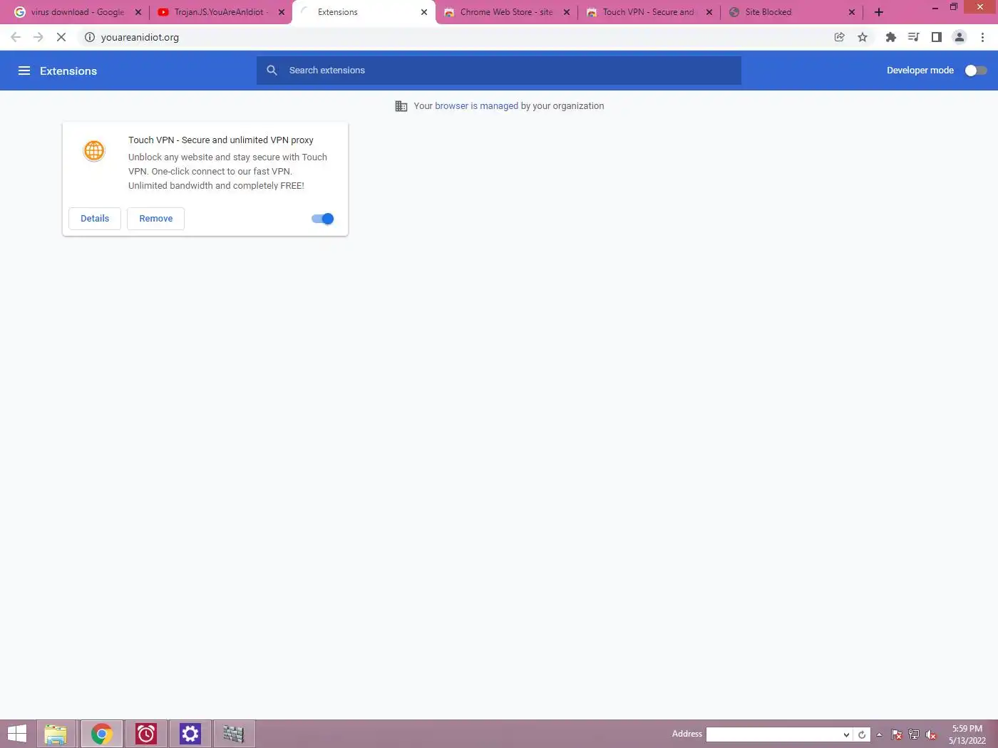This screenshot has height=748, width=998.
Task: Click the taskbar Address input field
Action: point(774,734)
